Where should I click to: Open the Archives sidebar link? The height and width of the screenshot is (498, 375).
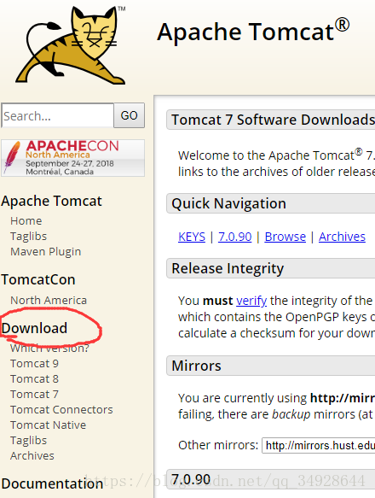[32, 456]
